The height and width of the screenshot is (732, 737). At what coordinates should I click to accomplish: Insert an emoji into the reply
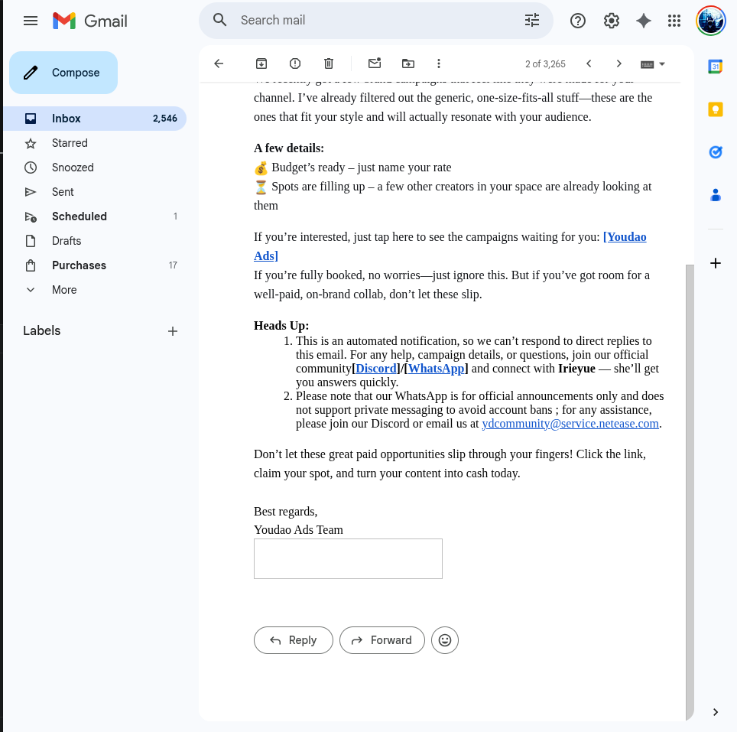(445, 640)
